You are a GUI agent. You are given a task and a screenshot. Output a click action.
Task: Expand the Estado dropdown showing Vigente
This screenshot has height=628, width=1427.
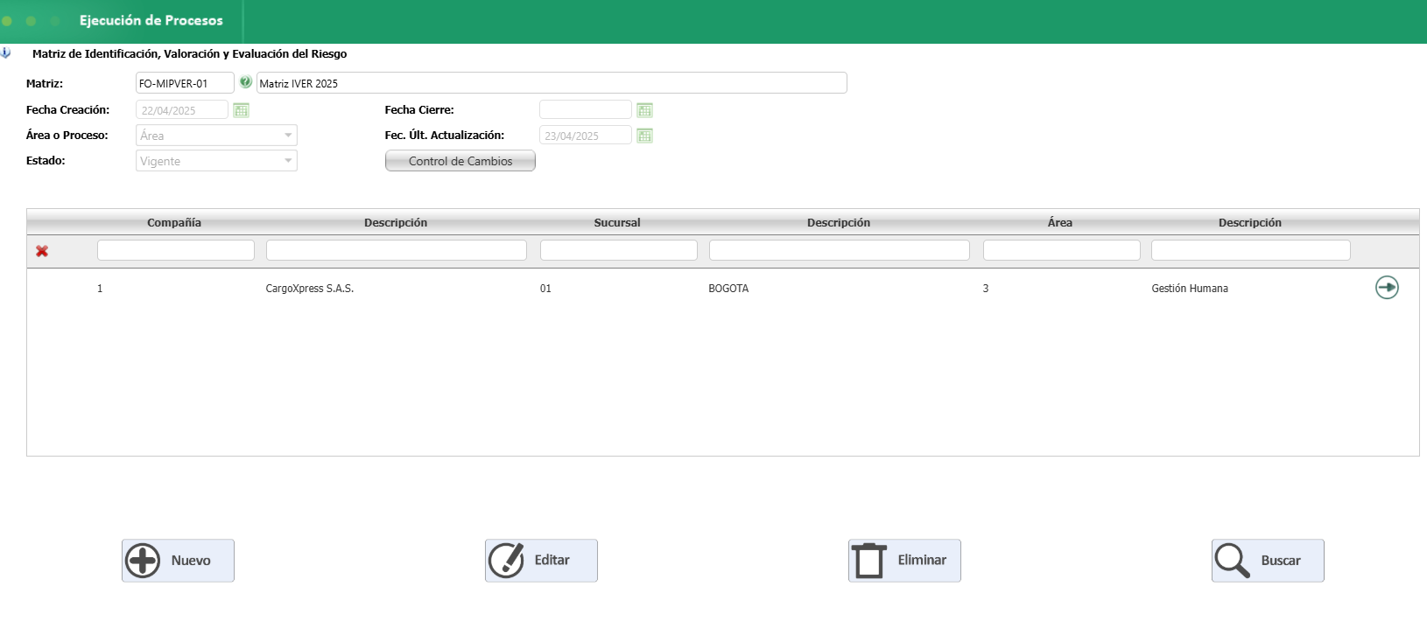click(288, 161)
